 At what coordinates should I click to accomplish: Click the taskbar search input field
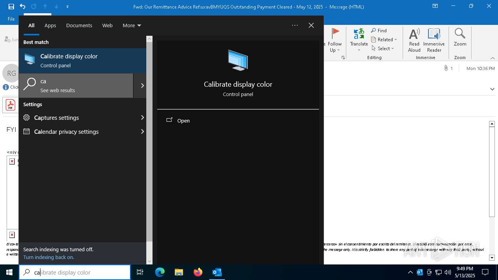pos(75,272)
